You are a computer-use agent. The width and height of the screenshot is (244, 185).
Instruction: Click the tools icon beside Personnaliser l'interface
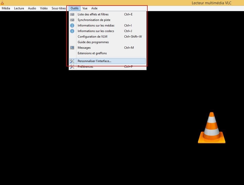click(72, 61)
